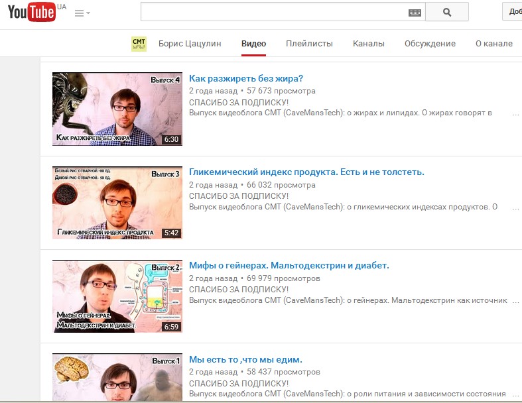This screenshot has height=403, width=522.
Task: Open 'Мифы о гейнерах' video title
Action: click(289, 266)
